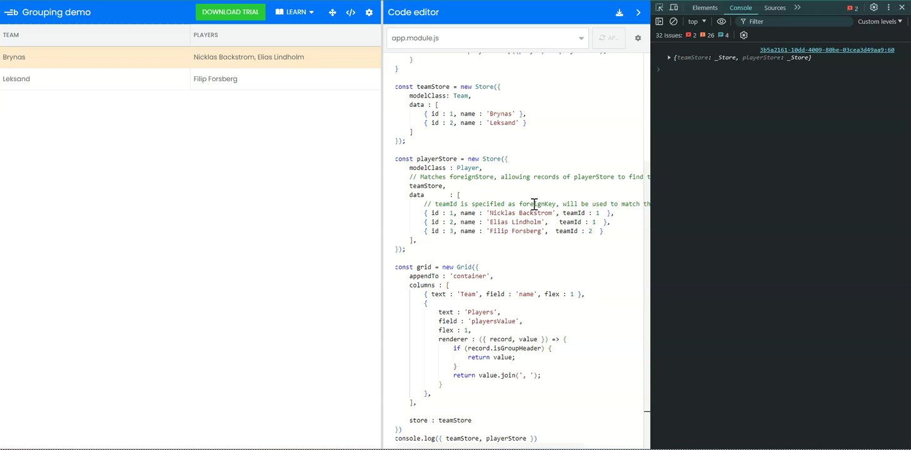Expand the logged {teamStore, playerStore} object
The height and width of the screenshot is (450, 911).
click(x=669, y=57)
